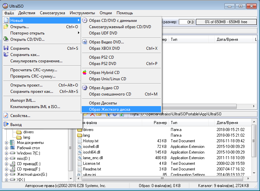
Task: Click Просчитать CRC-сумму...
Action: tap(42, 70)
